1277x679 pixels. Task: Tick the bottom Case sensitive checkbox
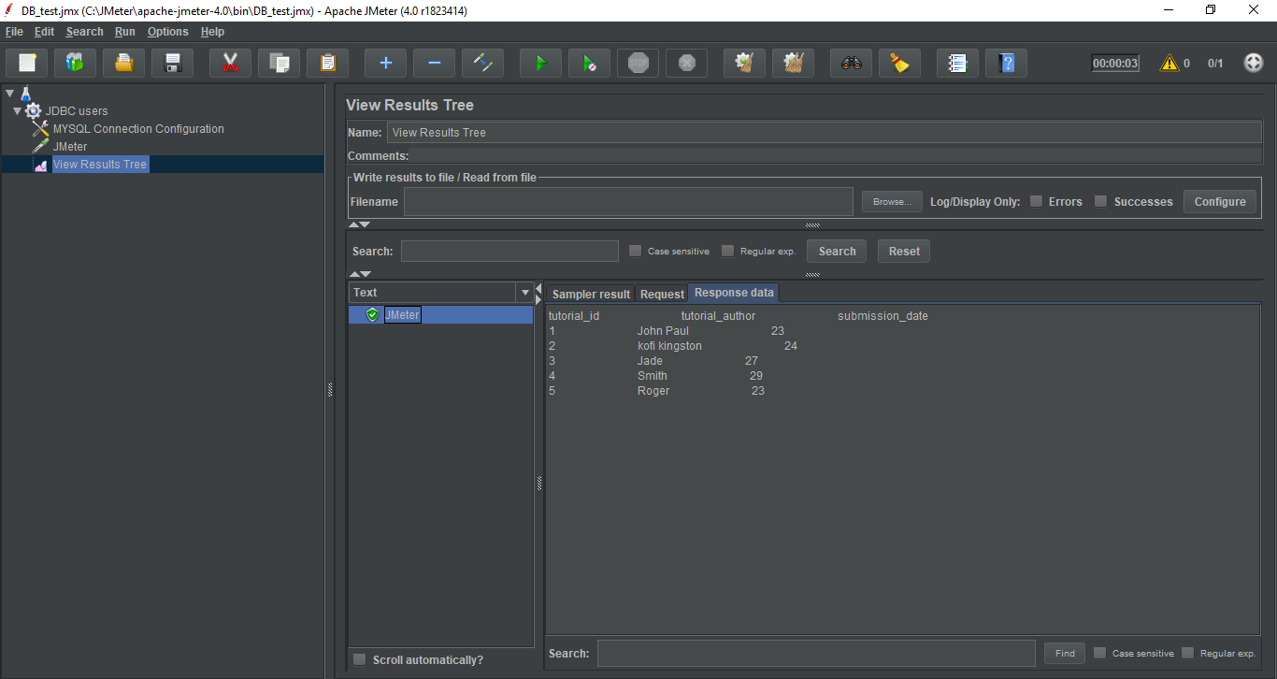(1099, 653)
